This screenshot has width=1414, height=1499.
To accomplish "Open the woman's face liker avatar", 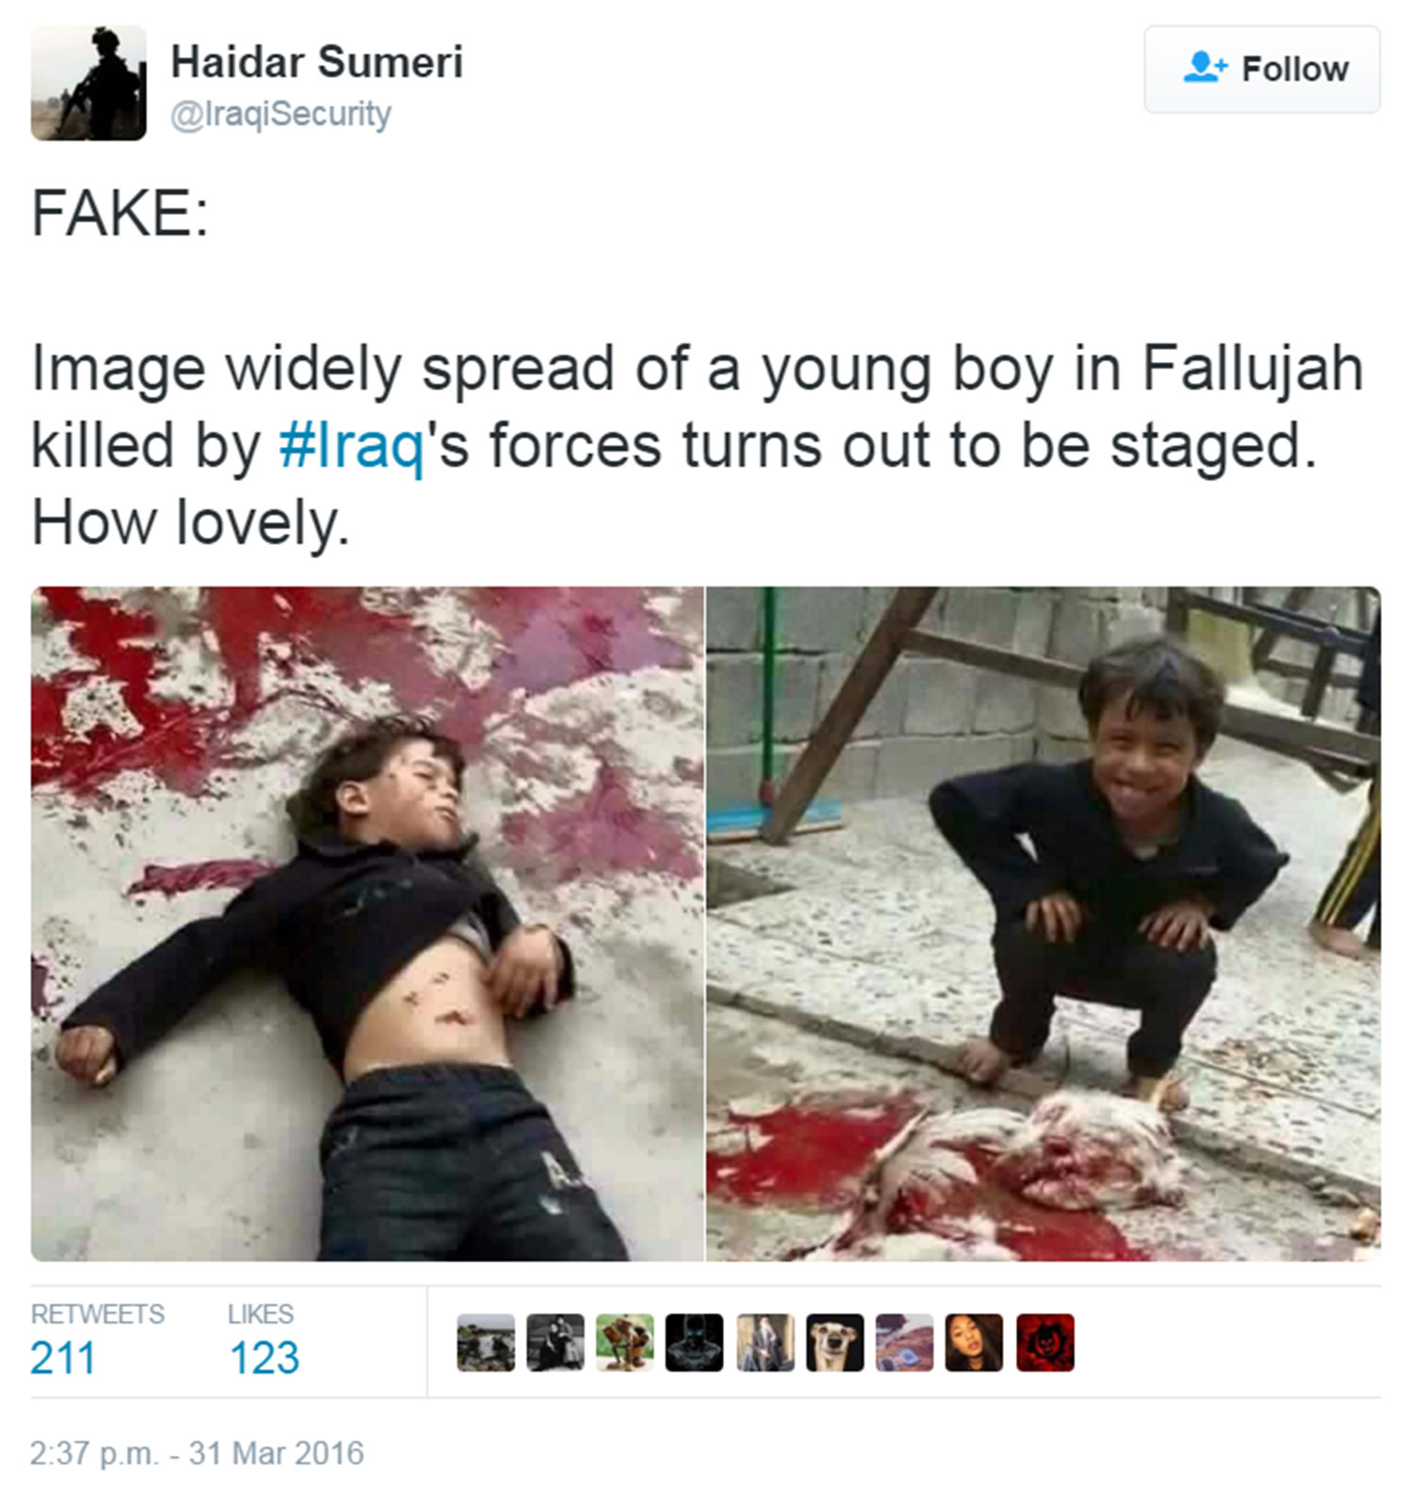I will 975,1343.
